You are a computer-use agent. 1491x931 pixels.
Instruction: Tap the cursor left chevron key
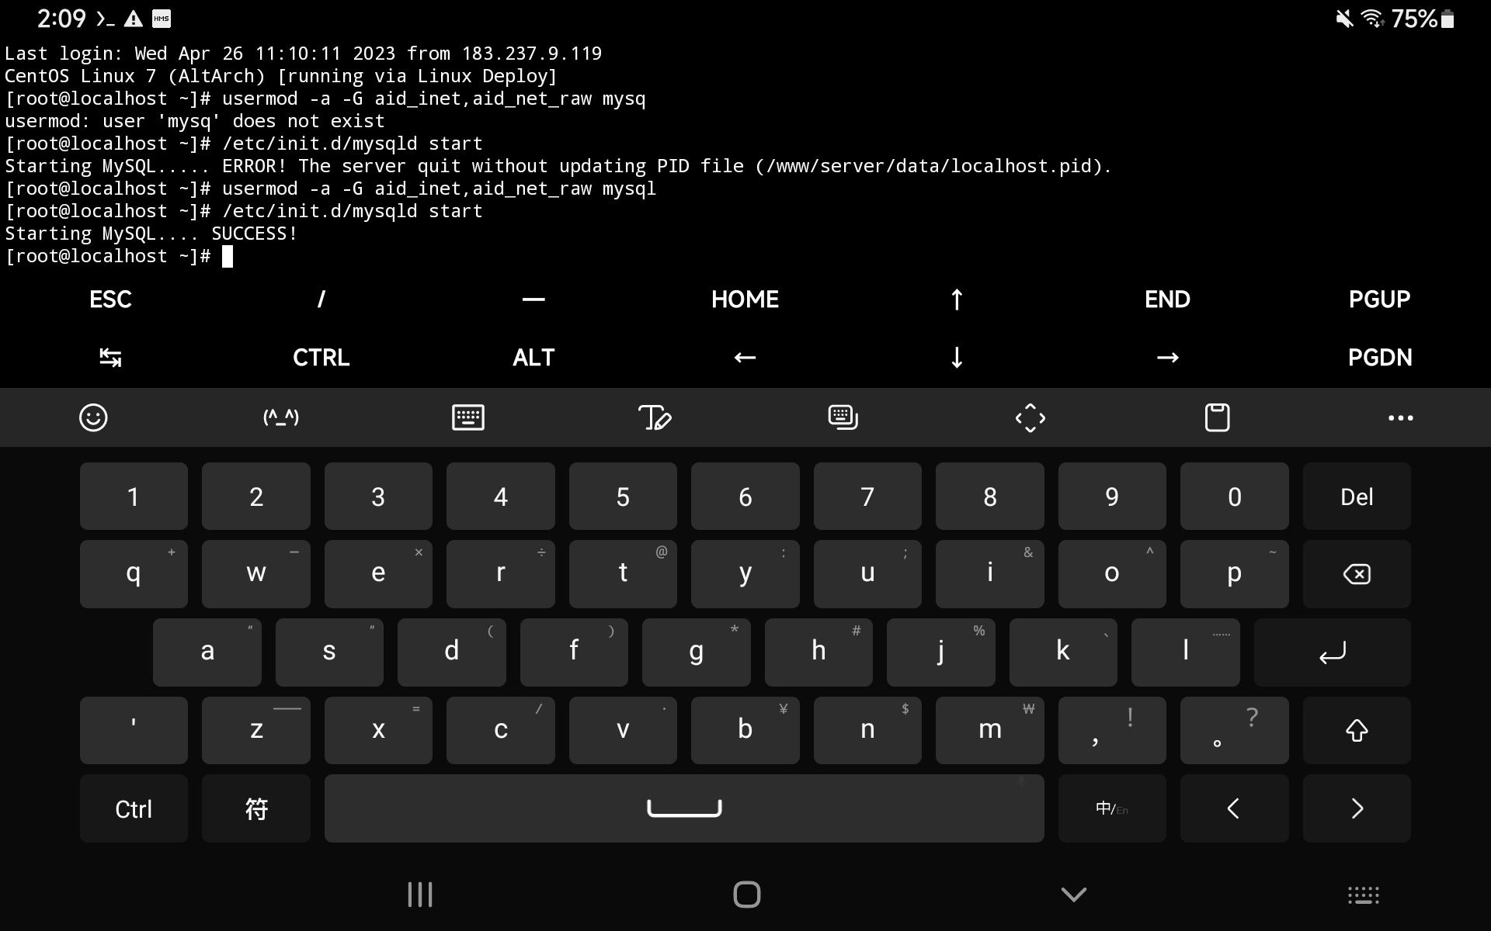coord(1235,808)
